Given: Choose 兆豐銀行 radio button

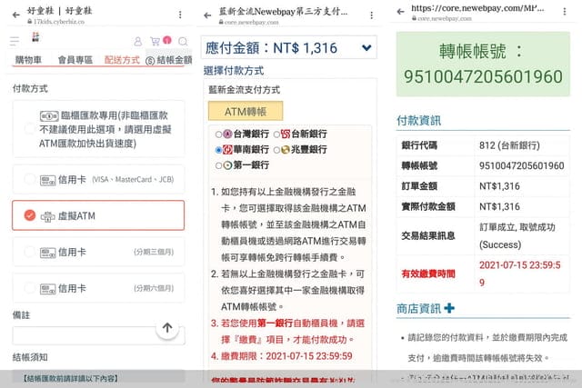Looking at the screenshot, I should tap(276, 150).
